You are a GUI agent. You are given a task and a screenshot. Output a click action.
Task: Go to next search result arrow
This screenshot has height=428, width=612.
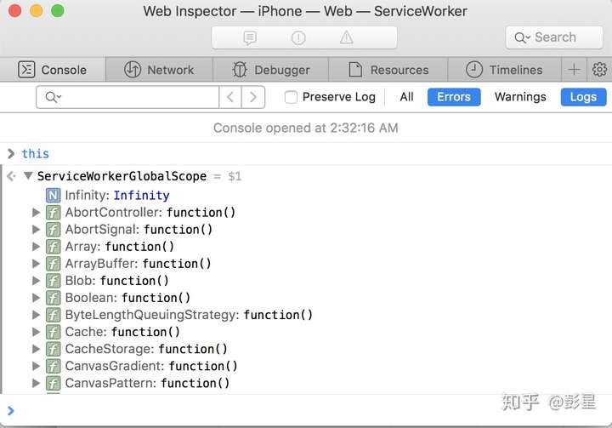point(252,97)
